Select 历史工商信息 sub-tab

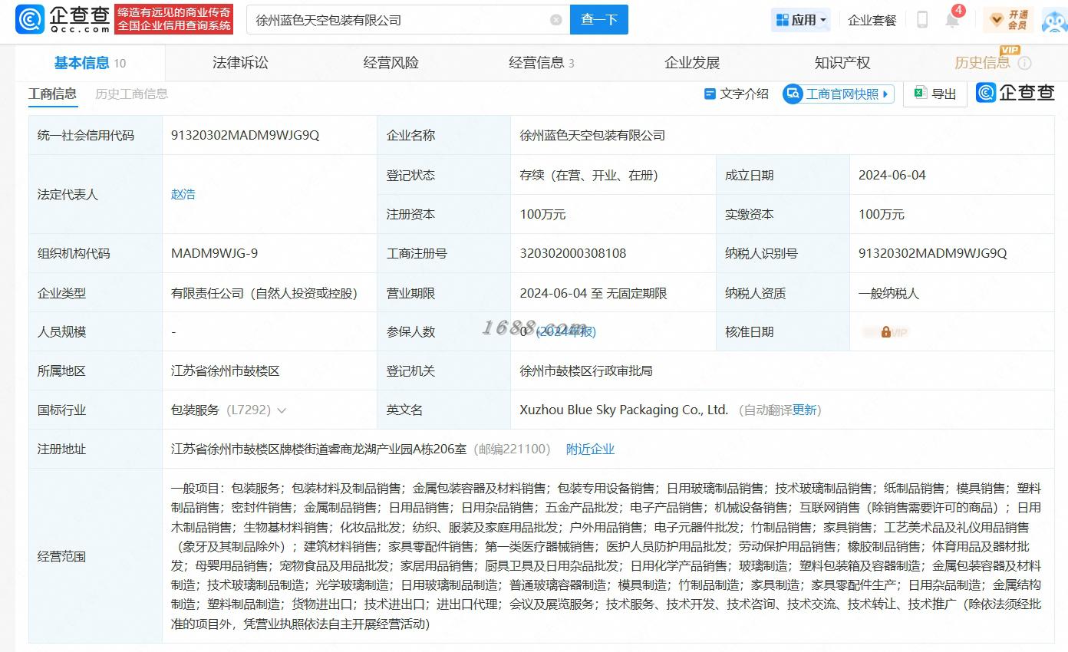(x=131, y=94)
